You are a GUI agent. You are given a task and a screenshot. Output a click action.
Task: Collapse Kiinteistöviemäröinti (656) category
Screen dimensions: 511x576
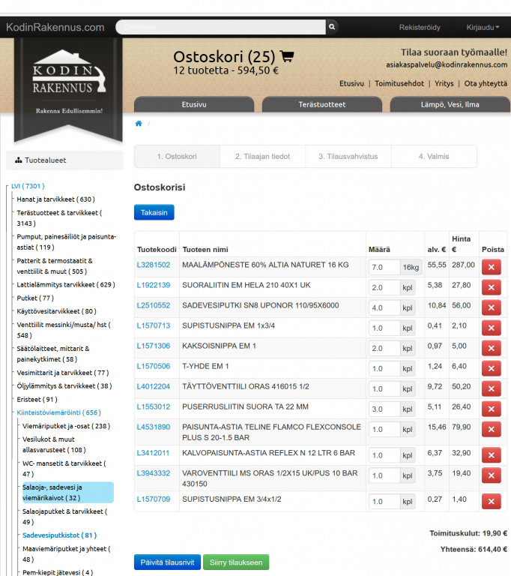pos(58,412)
